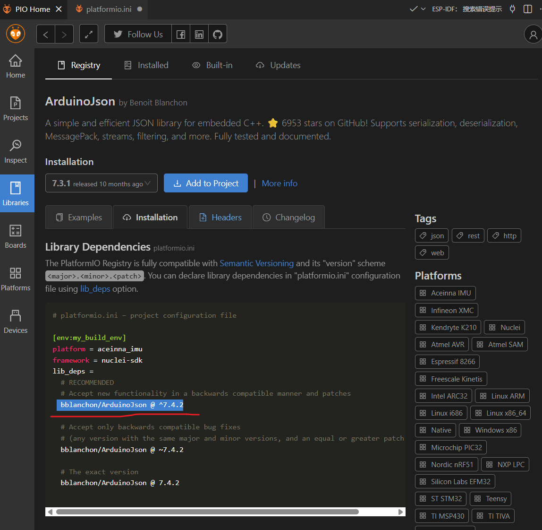Click the json tag
Image resolution: width=542 pixels, height=530 pixels.
tap(432, 236)
